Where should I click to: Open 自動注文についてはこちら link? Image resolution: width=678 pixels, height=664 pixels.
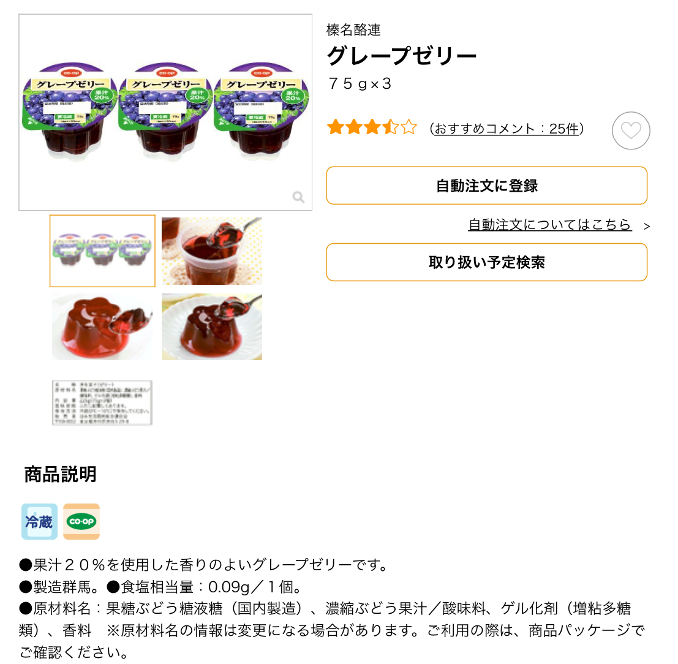coord(549,225)
